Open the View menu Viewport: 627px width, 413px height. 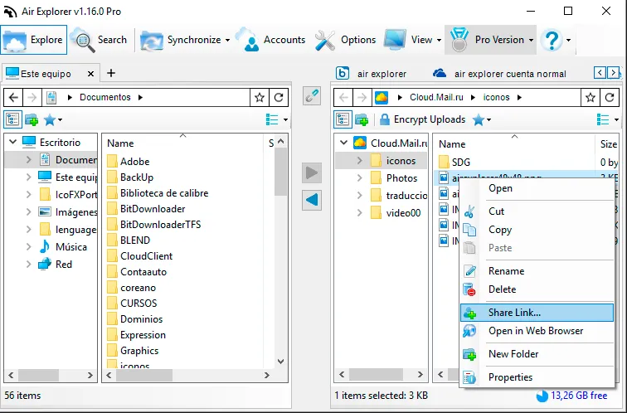(x=412, y=40)
